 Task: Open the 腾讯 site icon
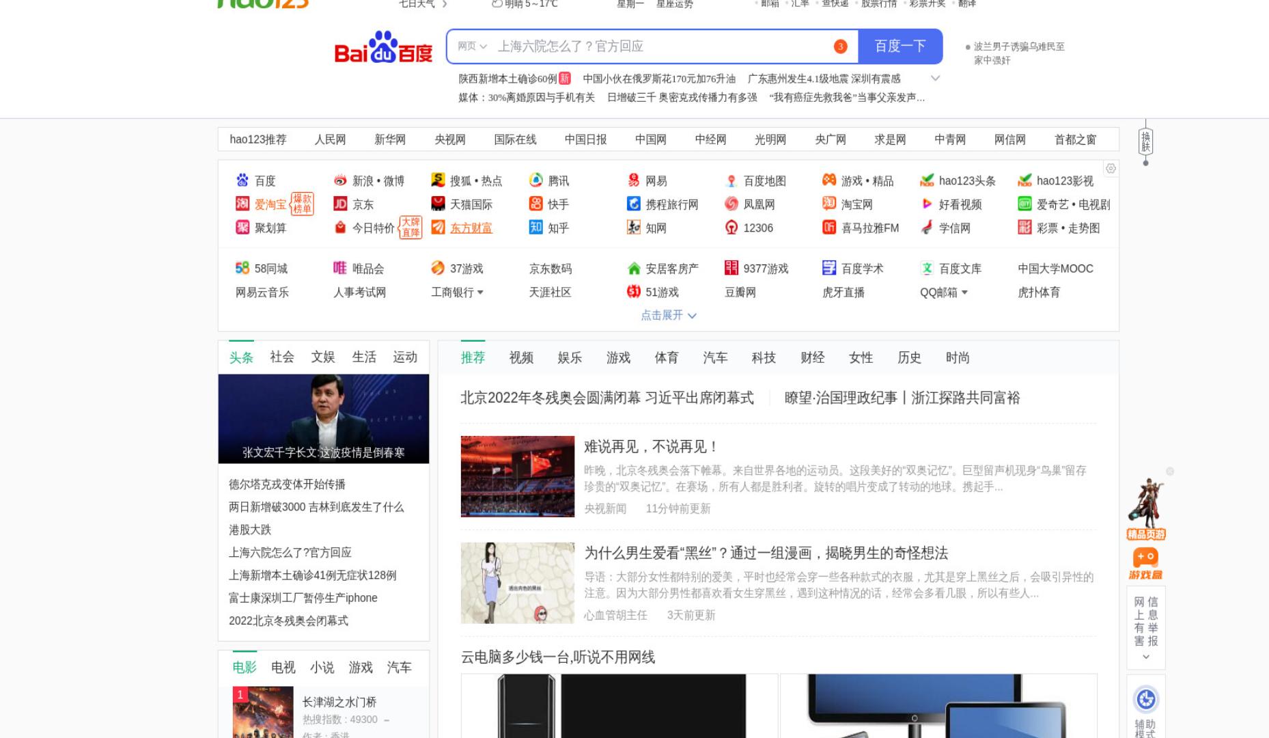(x=536, y=180)
